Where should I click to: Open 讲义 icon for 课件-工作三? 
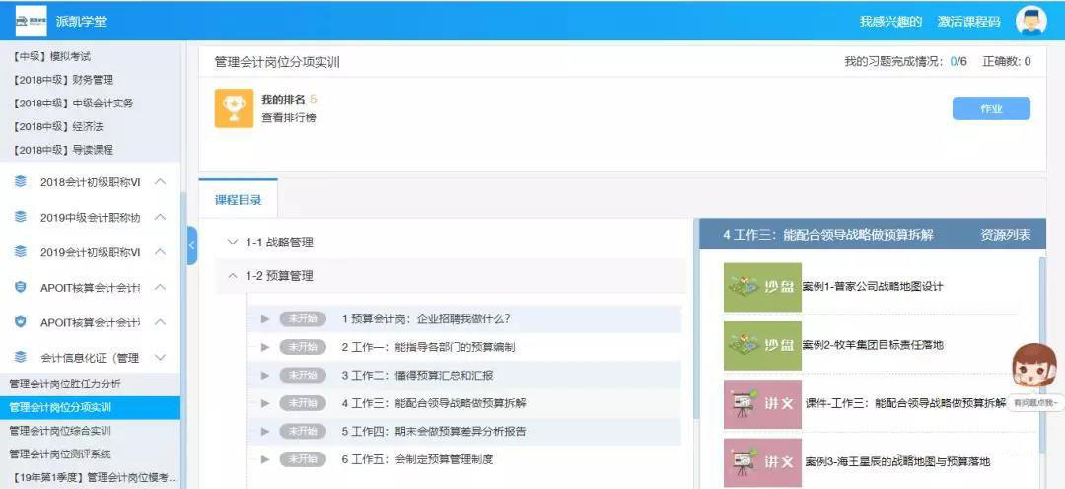pos(762,404)
